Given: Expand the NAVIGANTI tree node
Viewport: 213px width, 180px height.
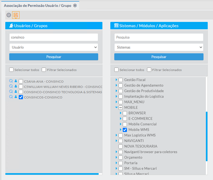Looking at the screenshot, I should point(116,141).
